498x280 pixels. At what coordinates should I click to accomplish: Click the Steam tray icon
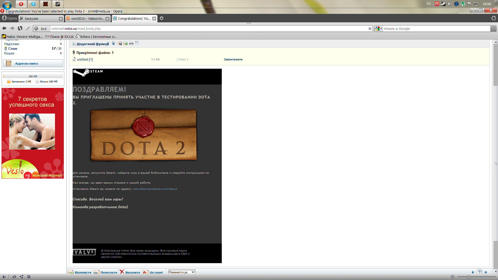(443, 4)
